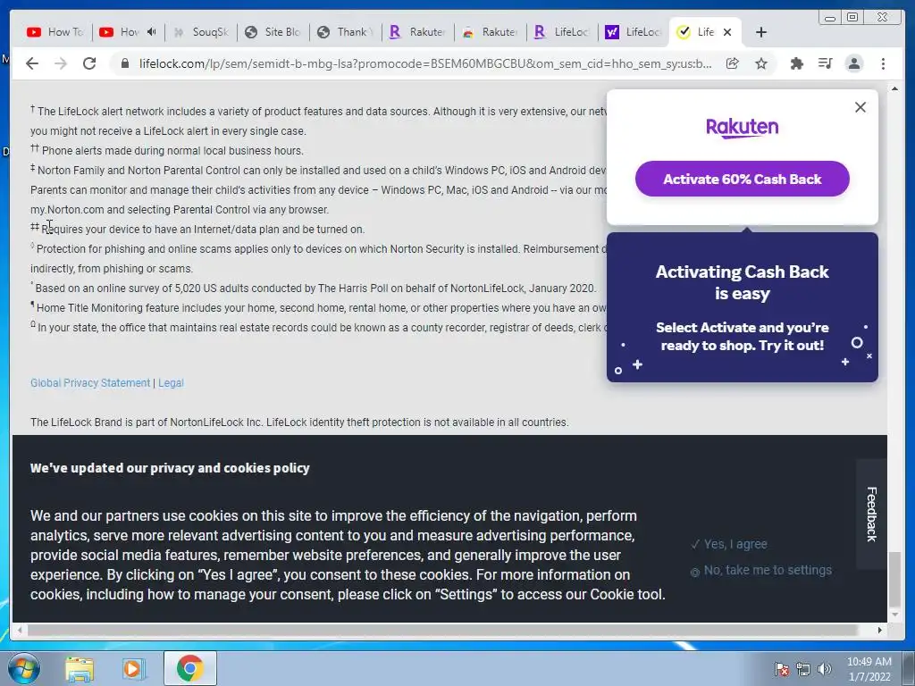Click Yes, I agree to cookies

point(729,544)
